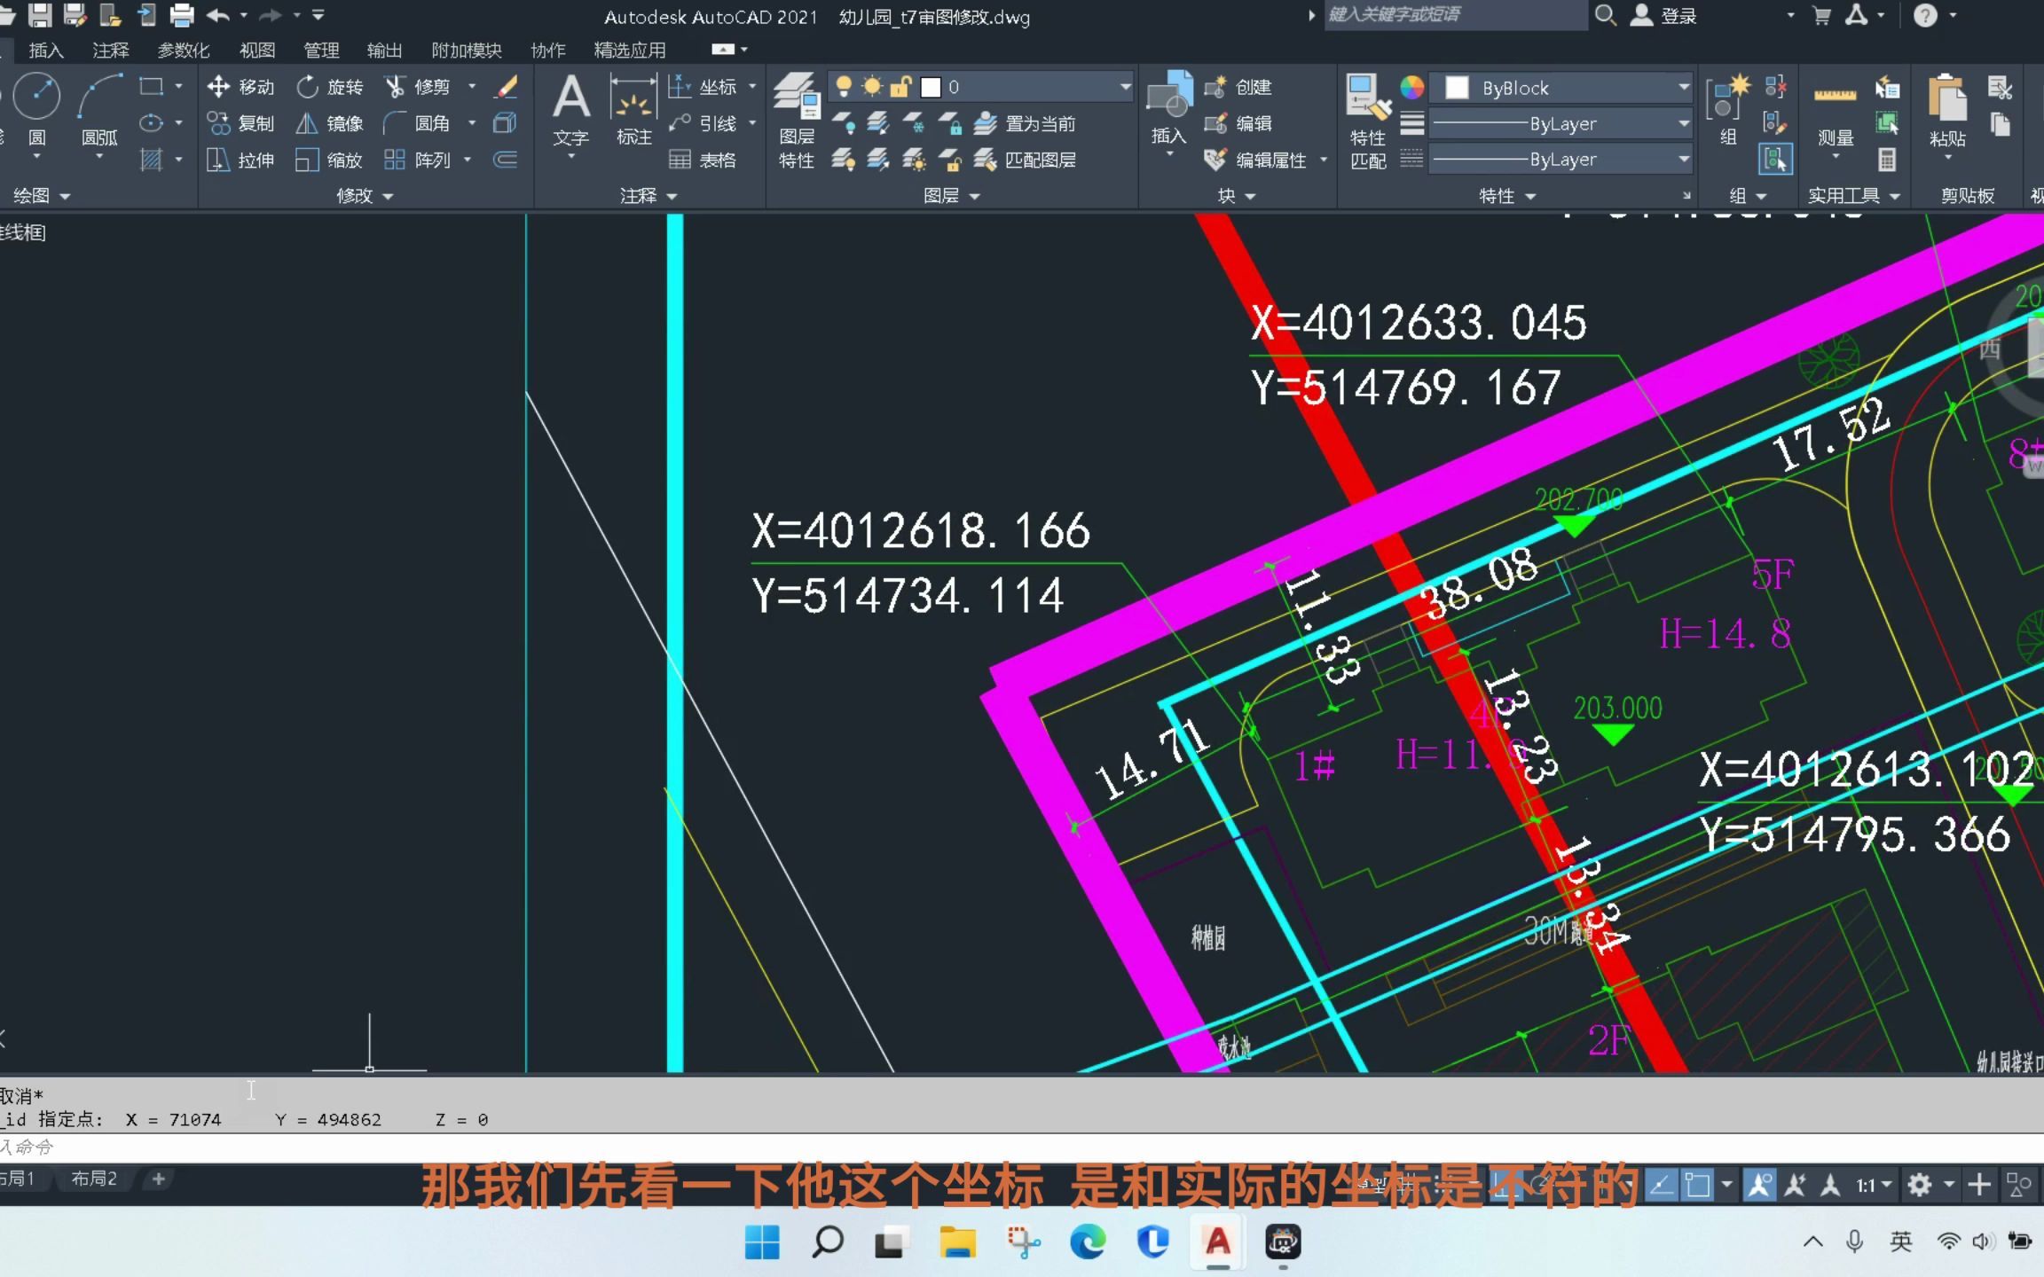Image resolution: width=2044 pixels, height=1277 pixels.
Task: Click the ByBlock white color swatch
Action: pos(1456,88)
